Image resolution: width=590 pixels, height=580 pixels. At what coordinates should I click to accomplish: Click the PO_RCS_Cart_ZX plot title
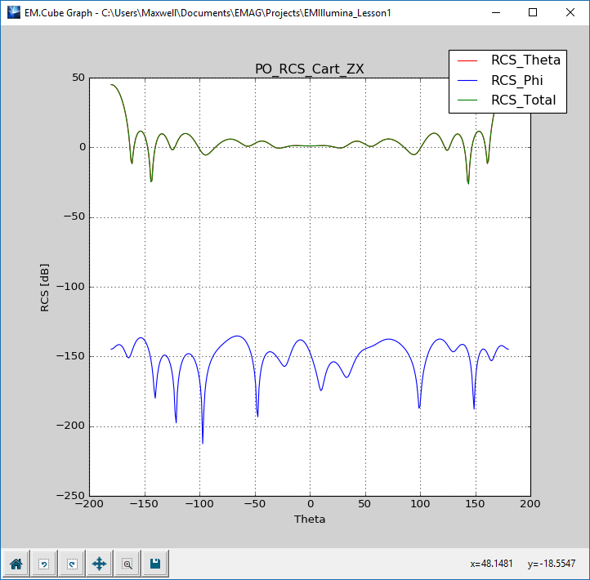click(309, 69)
